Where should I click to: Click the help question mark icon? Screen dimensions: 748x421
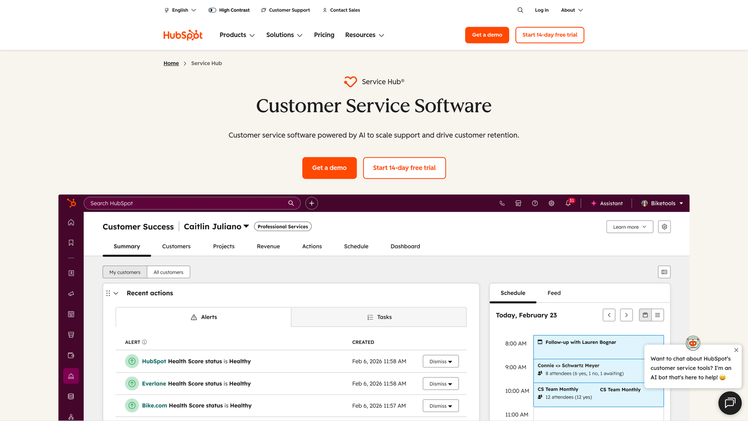click(x=535, y=203)
